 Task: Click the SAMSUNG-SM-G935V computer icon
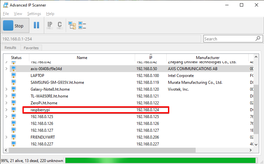14,82
